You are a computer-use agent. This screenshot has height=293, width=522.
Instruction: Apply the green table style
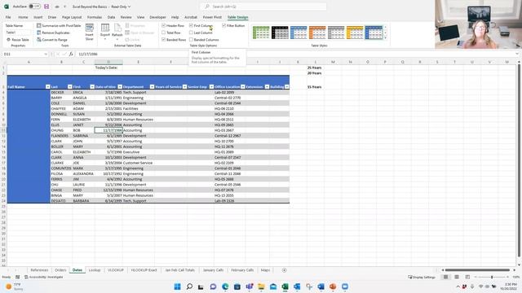pyautogui.click(x=261, y=33)
